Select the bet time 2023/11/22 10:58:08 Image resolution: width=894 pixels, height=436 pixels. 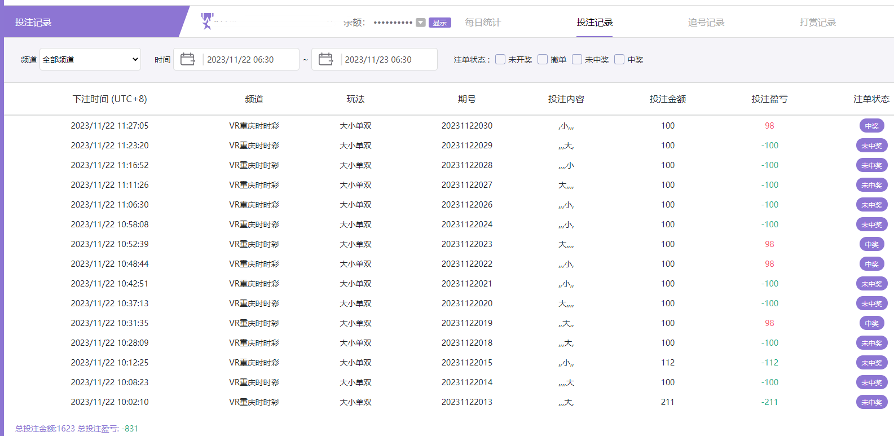coord(109,224)
